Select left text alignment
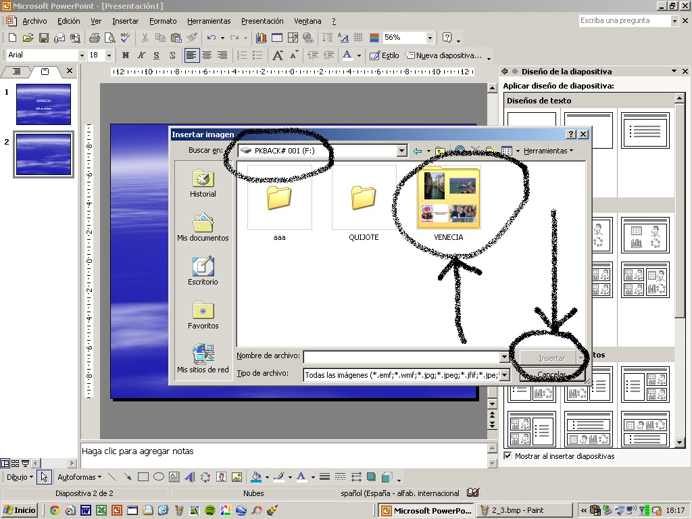 [x=191, y=55]
